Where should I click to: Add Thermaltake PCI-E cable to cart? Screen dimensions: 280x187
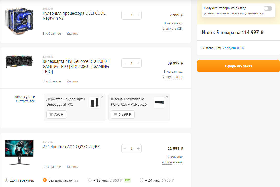point(123,114)
